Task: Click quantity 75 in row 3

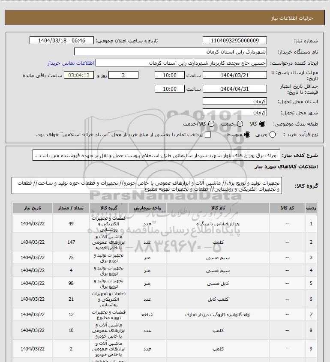Action: 71,257
